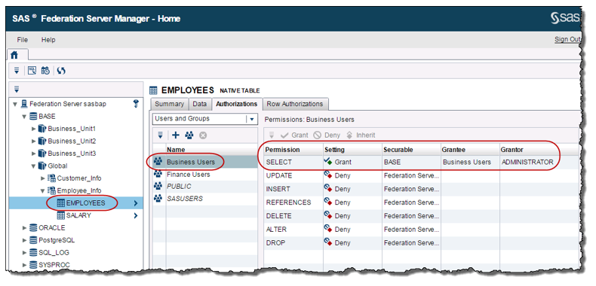Select the SELECT permission row

422,162
